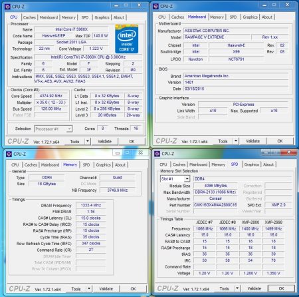
Task: Click the Tools button in the CPU window
Action: (x=74, y=141)
